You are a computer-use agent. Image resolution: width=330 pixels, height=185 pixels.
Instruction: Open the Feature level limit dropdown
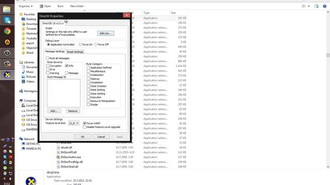click(74, 123)
